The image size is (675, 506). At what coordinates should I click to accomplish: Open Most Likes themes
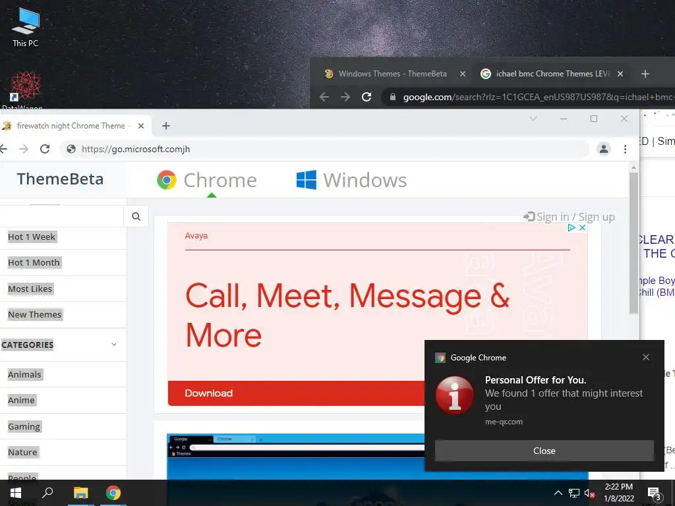pyautogui.click(x=30, y=289)
